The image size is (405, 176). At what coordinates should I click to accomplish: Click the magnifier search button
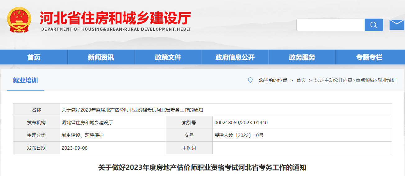pos(374,25)
